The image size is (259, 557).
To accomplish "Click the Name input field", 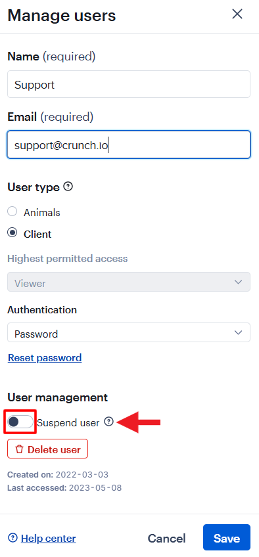I will coord(129,84).
